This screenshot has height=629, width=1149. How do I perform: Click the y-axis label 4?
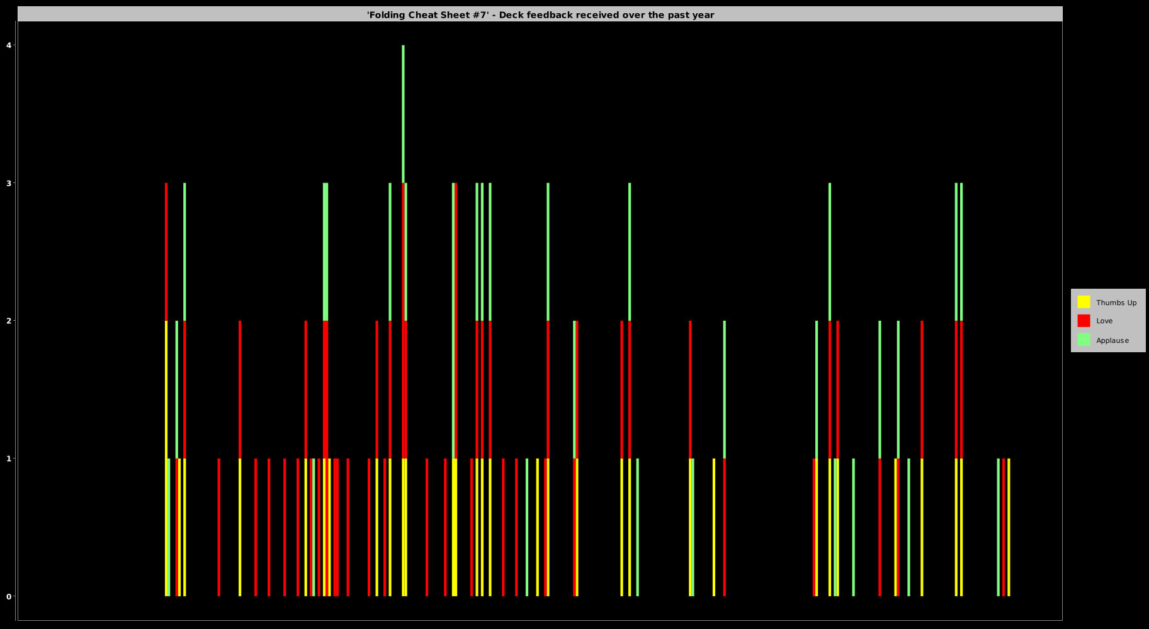(x=9, y=45)
